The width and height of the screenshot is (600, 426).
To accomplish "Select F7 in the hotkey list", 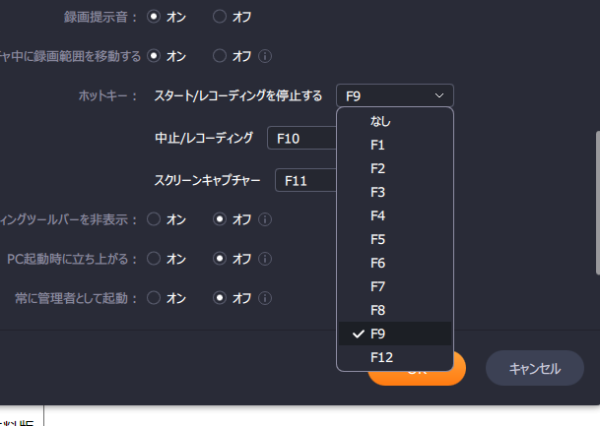I will [x=395, y=287].
